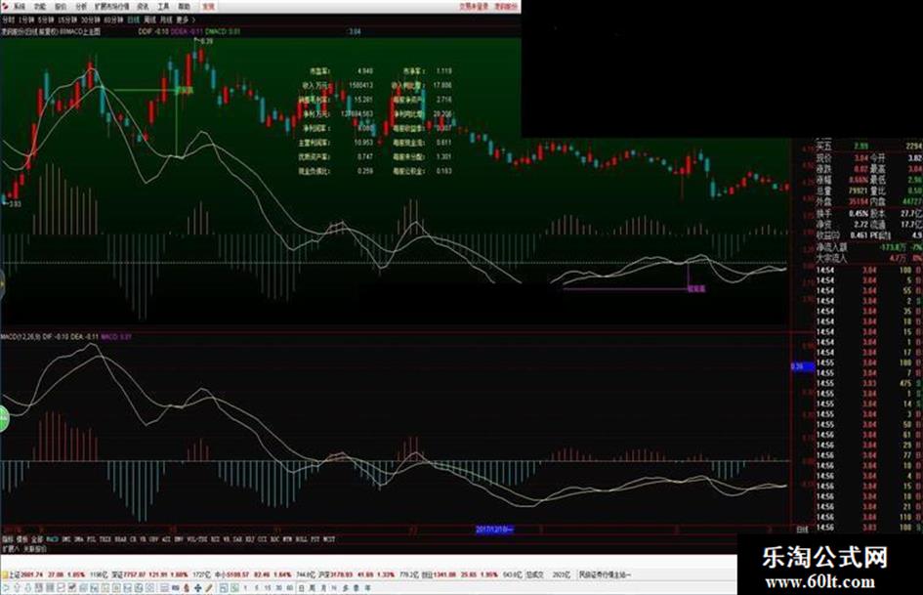Open the 报价 menu
The image size is (923, 595).
(60, 7)
